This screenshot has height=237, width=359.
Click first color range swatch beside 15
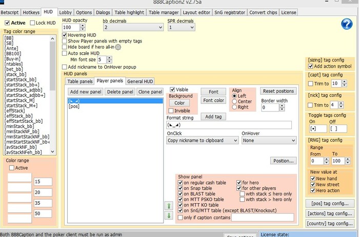(x=19, y=178)
